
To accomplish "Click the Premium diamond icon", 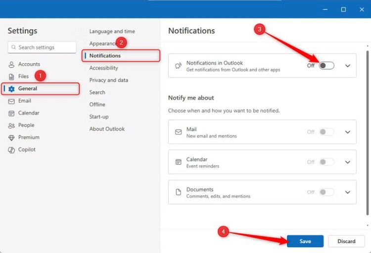I will tap(11, 137).
